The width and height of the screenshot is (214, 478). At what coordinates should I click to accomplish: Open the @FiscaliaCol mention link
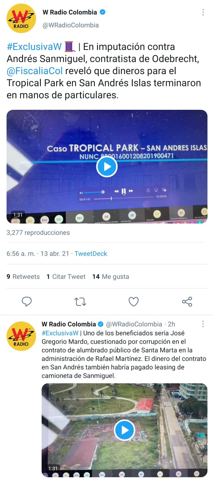(x=34, y=71)
